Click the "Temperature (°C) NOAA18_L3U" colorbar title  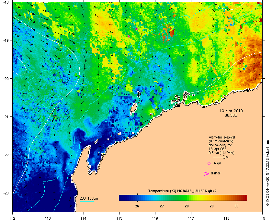(174, 191)
